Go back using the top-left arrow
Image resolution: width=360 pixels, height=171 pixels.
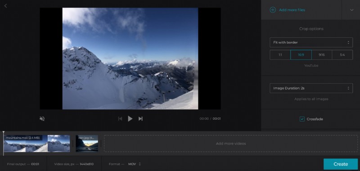coord(6,6)
